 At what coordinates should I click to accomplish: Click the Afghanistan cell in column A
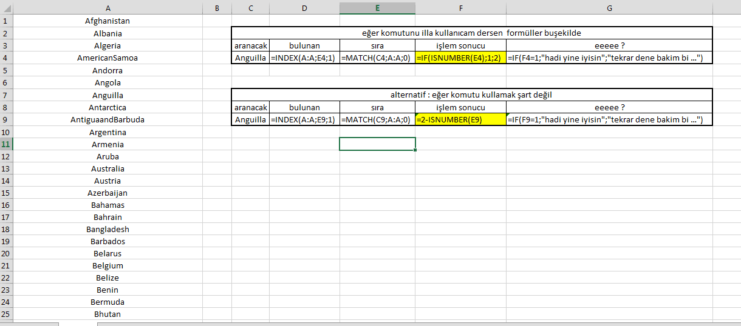[108, 21]
